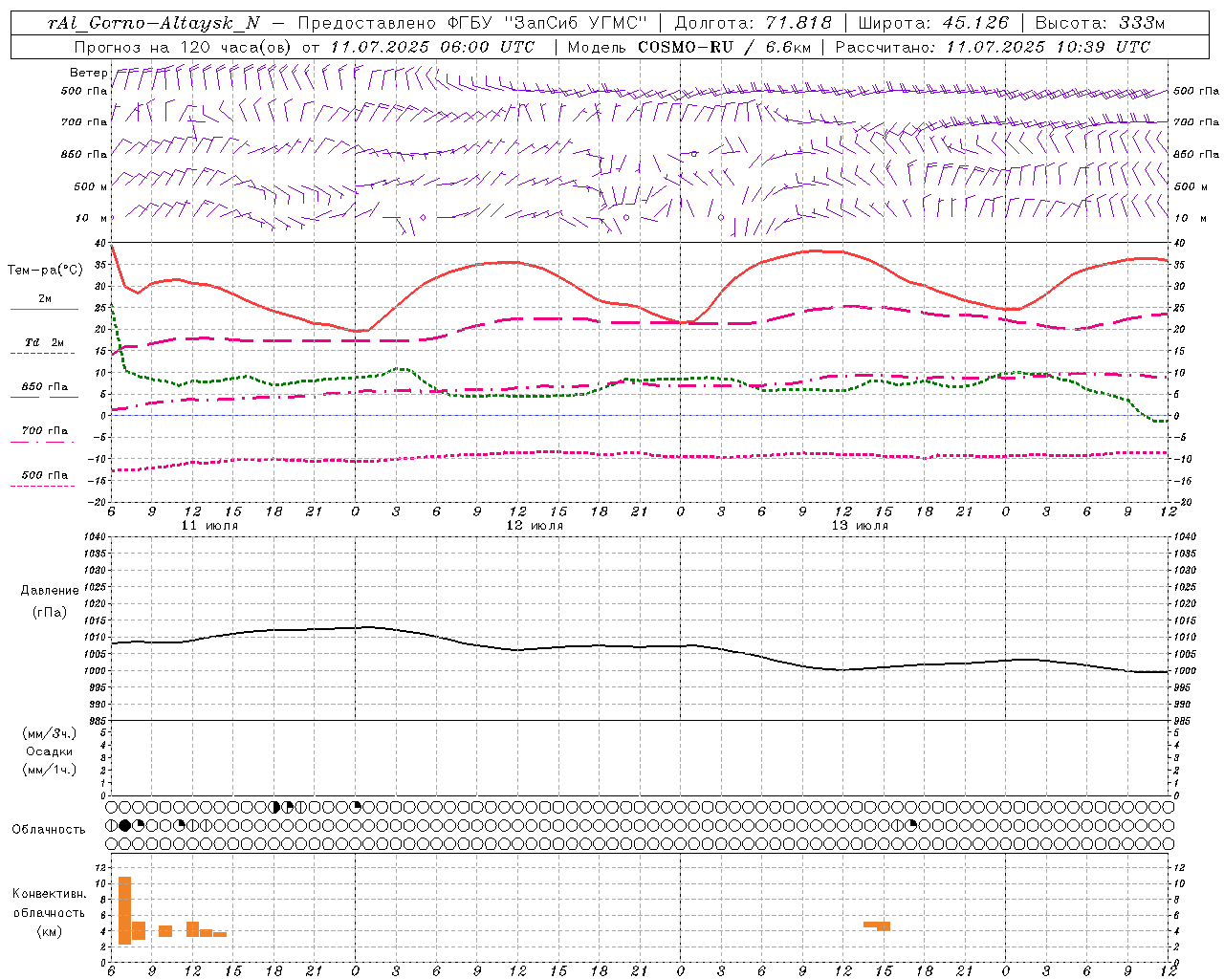Click the forecast text Прогноз на 120 часа(ов)
Image resolution: width=1224 pixels, height=979 pixels.
[184, 47]
